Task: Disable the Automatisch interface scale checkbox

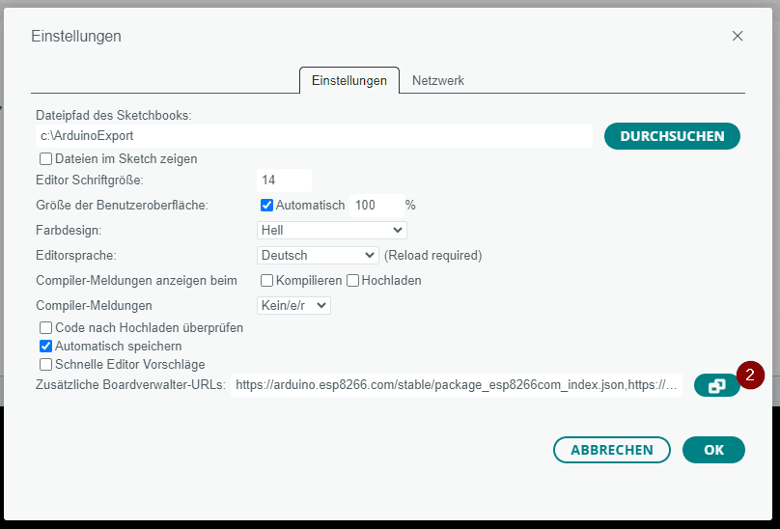Action: (x=267, y=205)
